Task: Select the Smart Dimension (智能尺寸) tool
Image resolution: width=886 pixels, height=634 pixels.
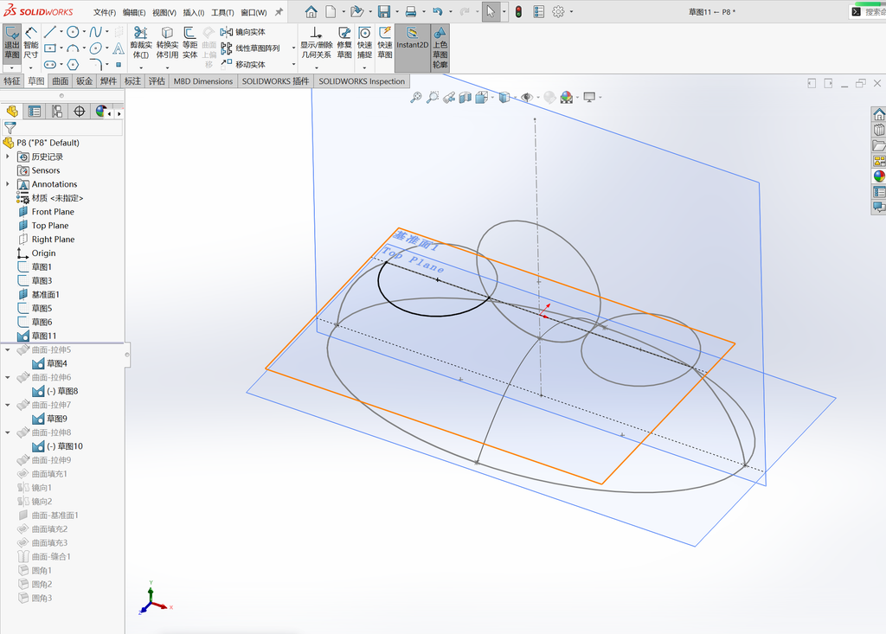Action: [31, 43]
